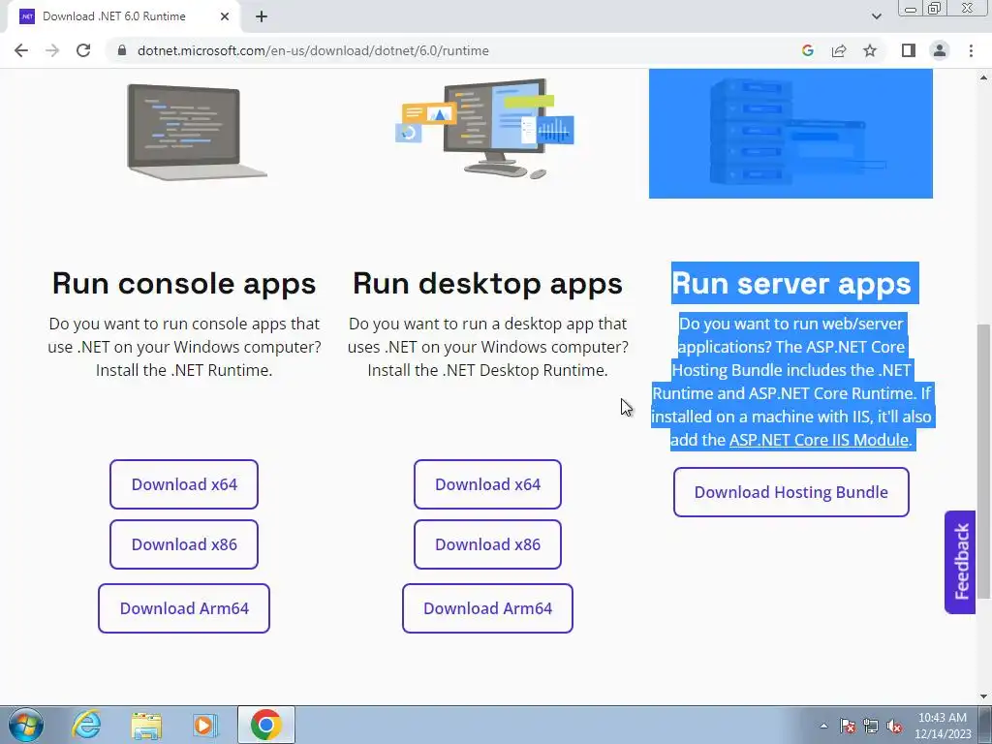Click the page vertical scrollbar thumb
Image resolution: width=992 pixels, height=744 pixels.
tap(984, 460)
